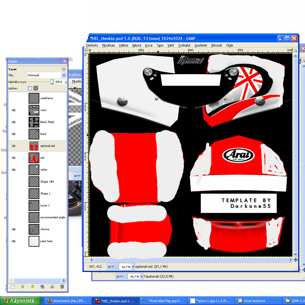Hide the visor layer eye icon
The height and width of the screenshot is (305, 305).
(x=13, y=110)
